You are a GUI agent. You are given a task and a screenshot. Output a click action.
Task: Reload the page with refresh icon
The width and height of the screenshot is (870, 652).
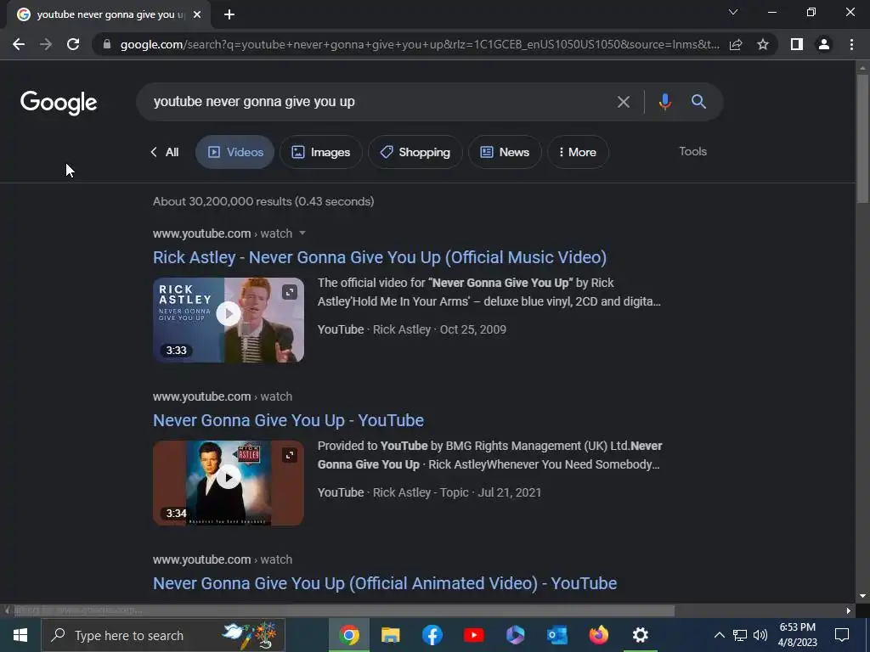[73, 44]
